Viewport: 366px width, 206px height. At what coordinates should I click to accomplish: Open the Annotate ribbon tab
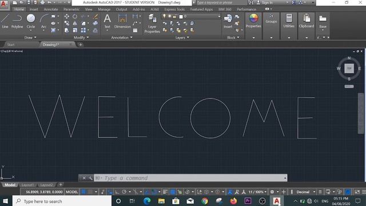(x=51, y=9)
